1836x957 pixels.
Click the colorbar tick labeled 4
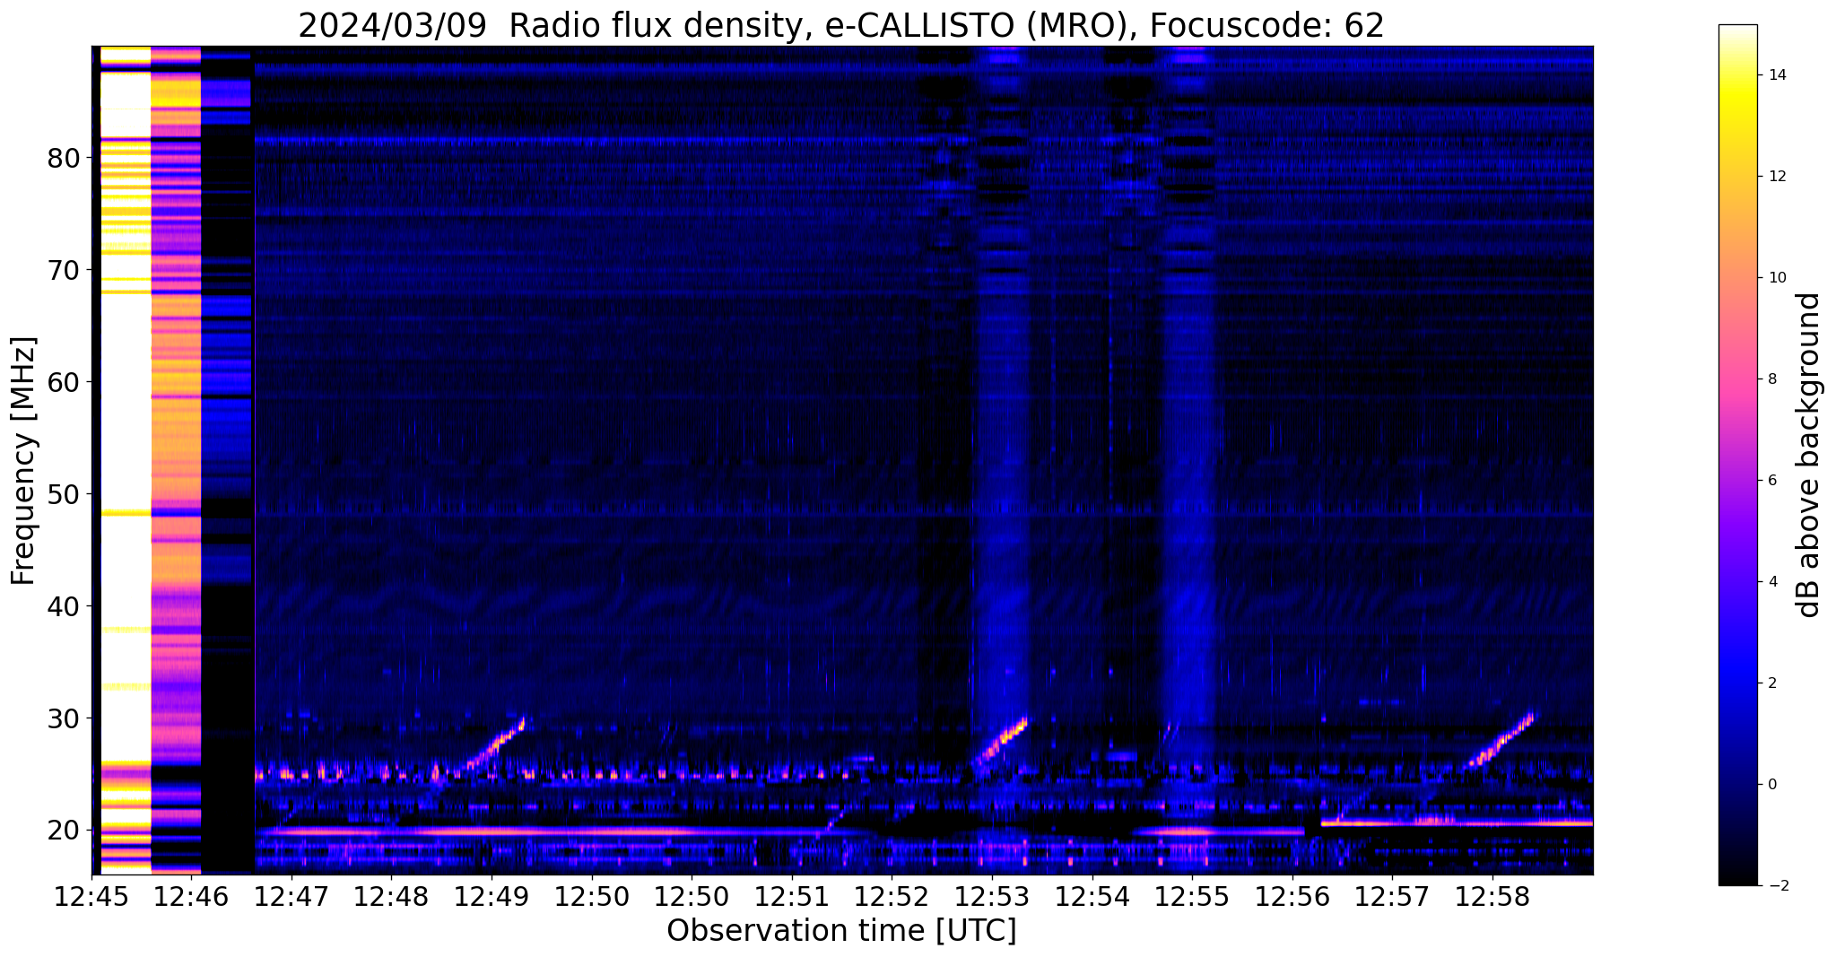[x=1775, y=582]
